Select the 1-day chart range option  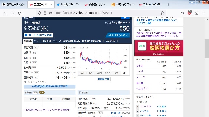coord(82,73)
